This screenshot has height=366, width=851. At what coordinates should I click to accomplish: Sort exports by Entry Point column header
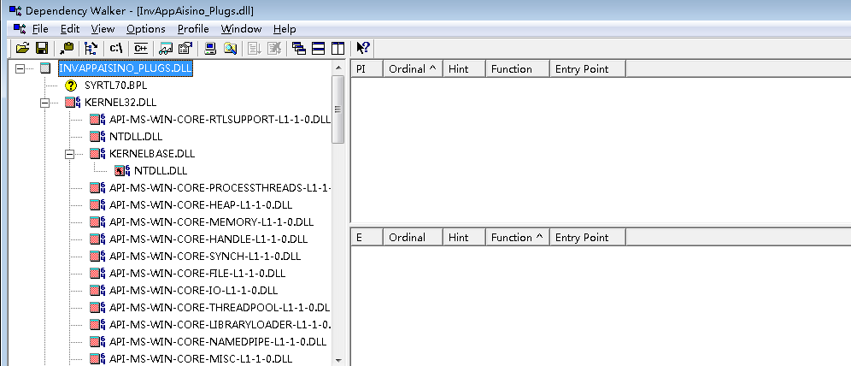click(588, 238)
